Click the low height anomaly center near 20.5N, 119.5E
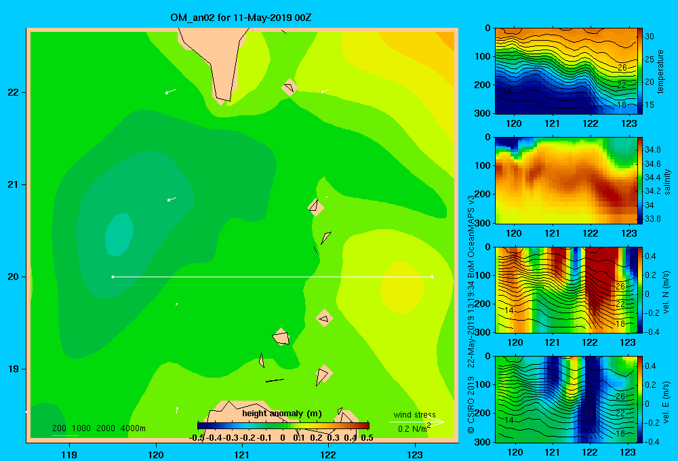This screenshot has width=678, height=461. coord(119,235)
